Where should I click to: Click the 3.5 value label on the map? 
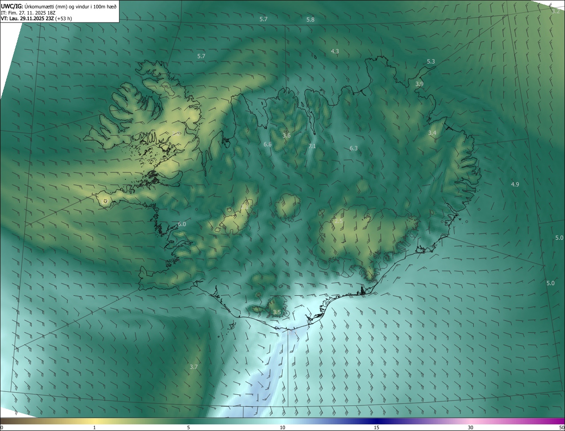pyautogui.click(x=277, y=312)
